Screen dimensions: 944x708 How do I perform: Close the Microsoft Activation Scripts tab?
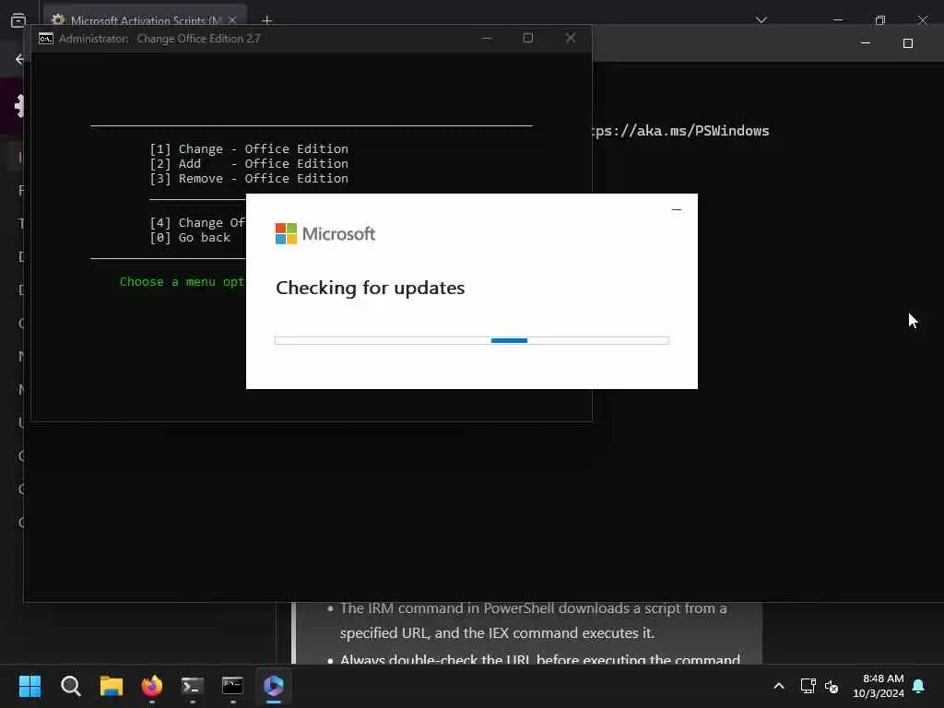[232, 20]
